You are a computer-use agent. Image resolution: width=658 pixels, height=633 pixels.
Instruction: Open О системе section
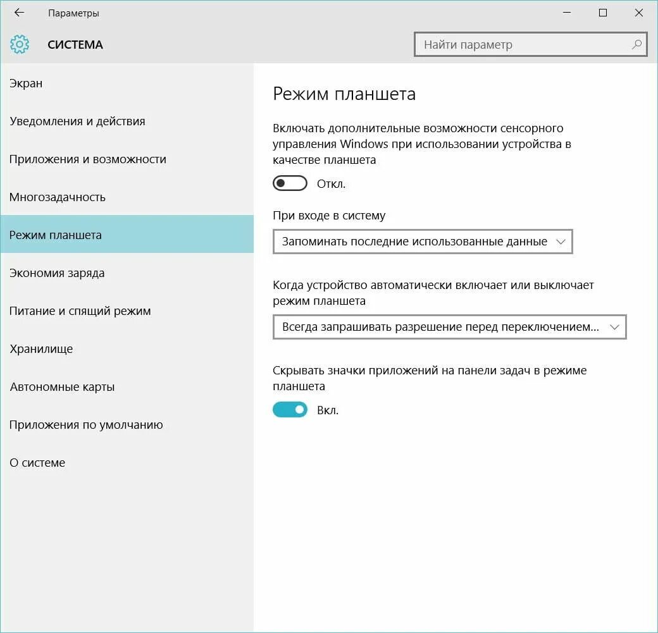127,463
